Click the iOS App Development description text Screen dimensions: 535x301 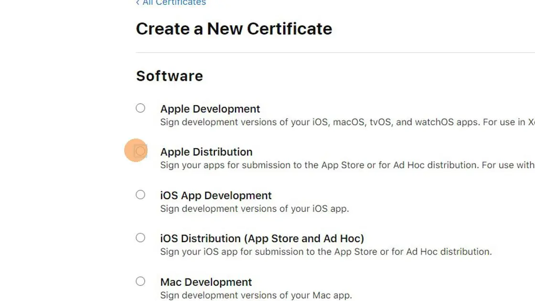255,208
